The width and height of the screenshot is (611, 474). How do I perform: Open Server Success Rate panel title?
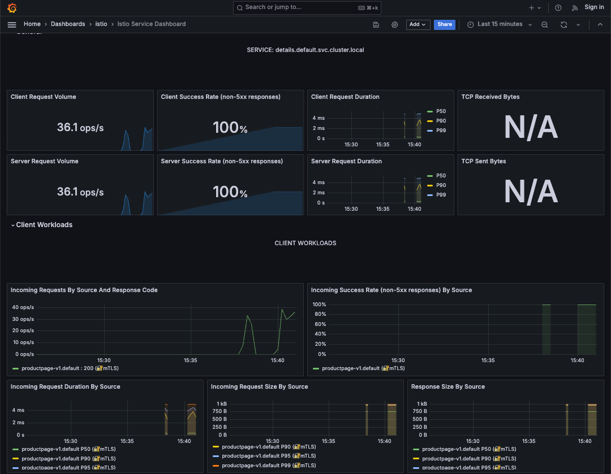point(222,161)
